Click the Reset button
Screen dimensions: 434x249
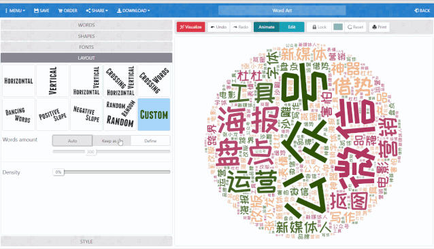(x=355, y=27)
